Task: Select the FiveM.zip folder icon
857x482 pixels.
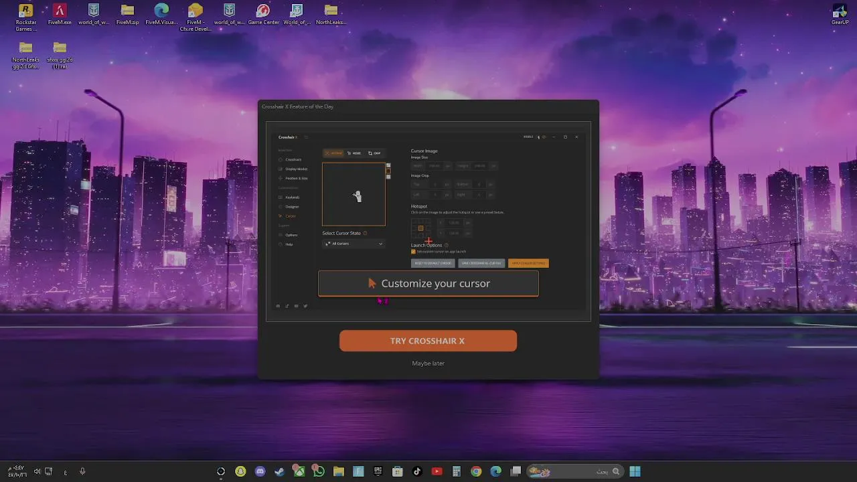Action: coord(127,15)
